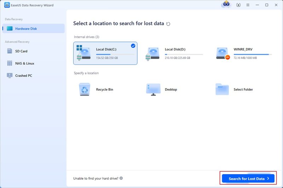Click the '154.52 GB/250 GB' text

click(x=107, y=58)
